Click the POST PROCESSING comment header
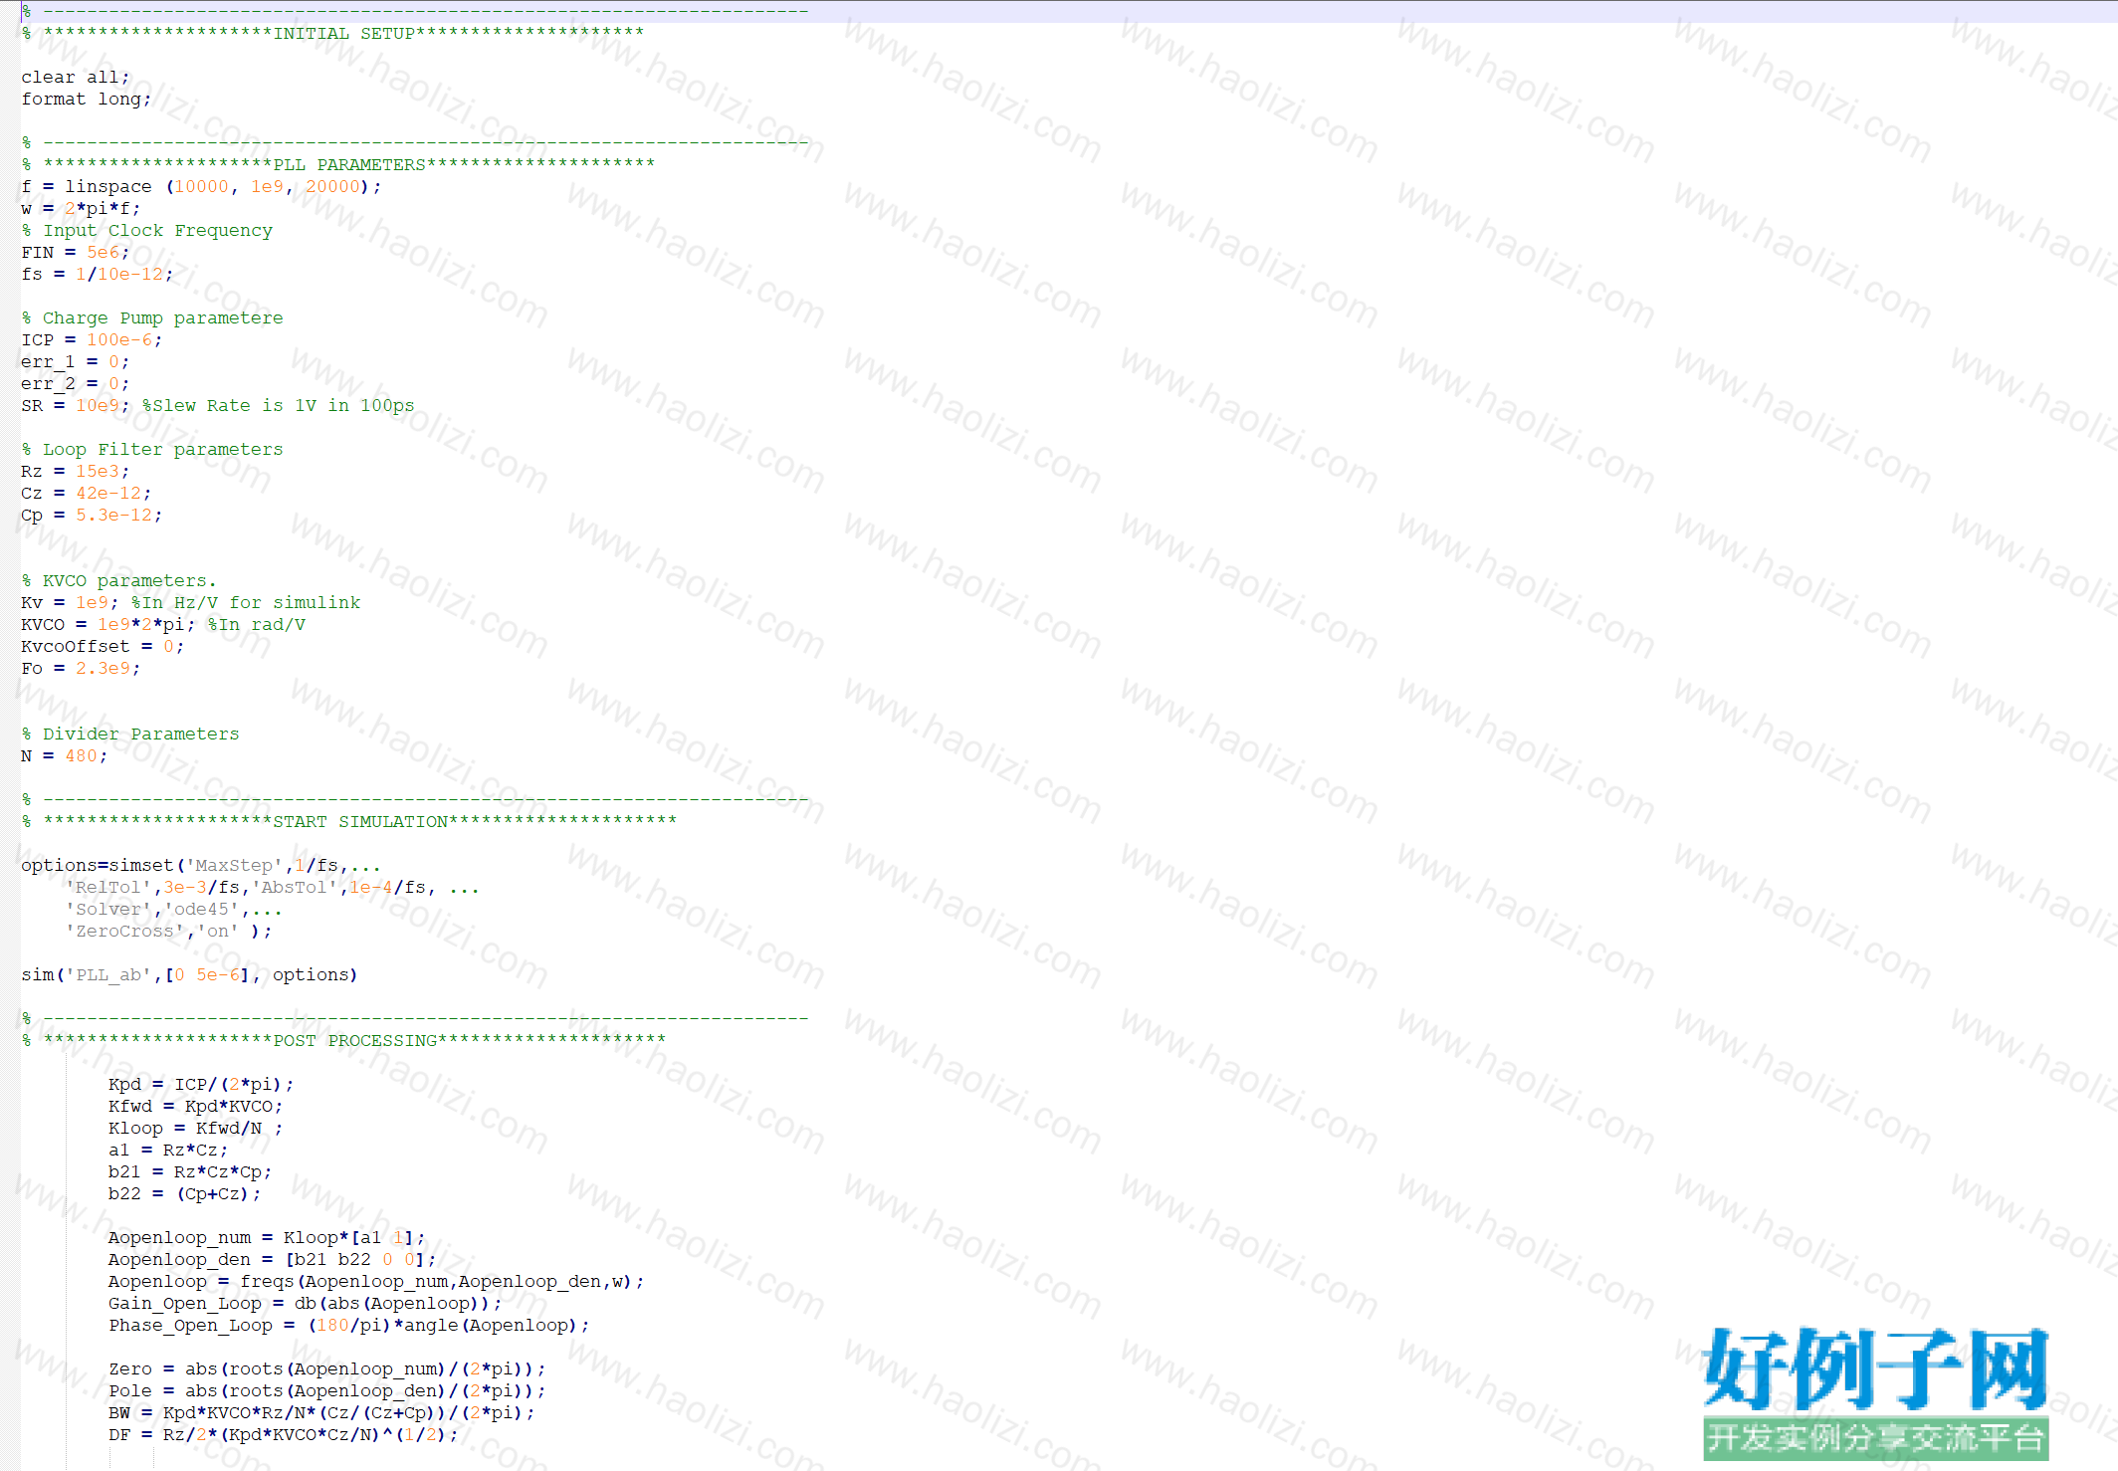This screenshot has width=2118, height=1471. pos(343,1040)
